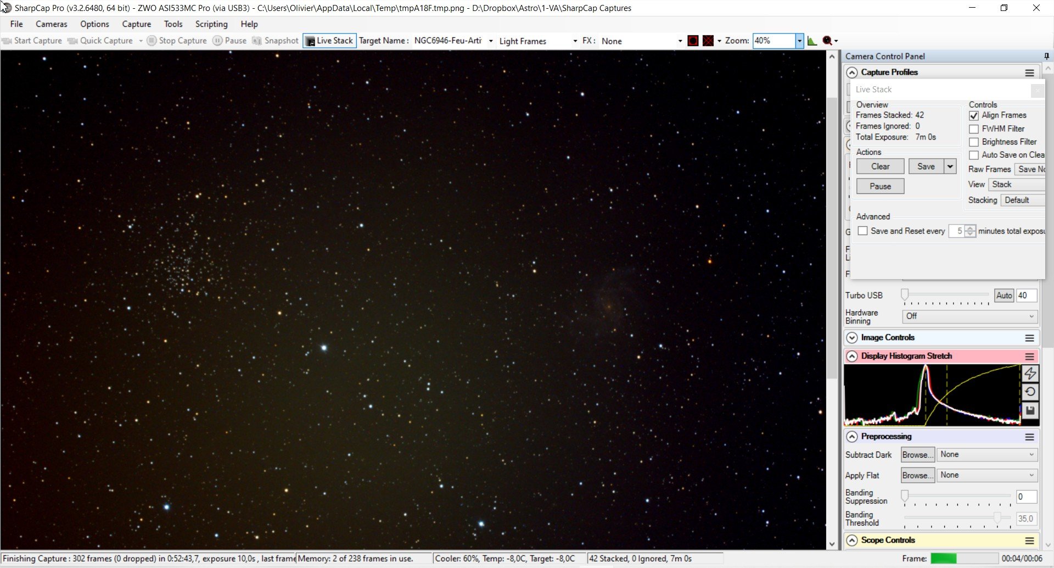Click the Turbo USB value field
1054x568 pixels.
(1026, 296)
